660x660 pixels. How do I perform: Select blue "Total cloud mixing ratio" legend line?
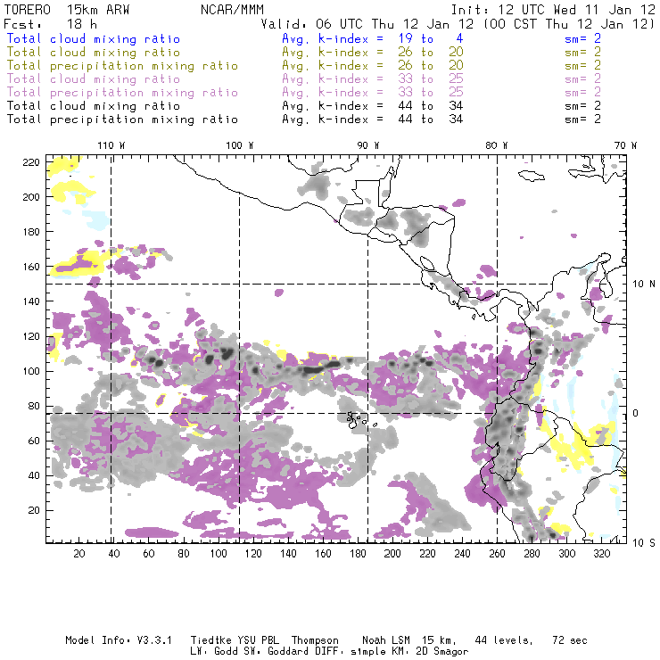click(94, 38)
